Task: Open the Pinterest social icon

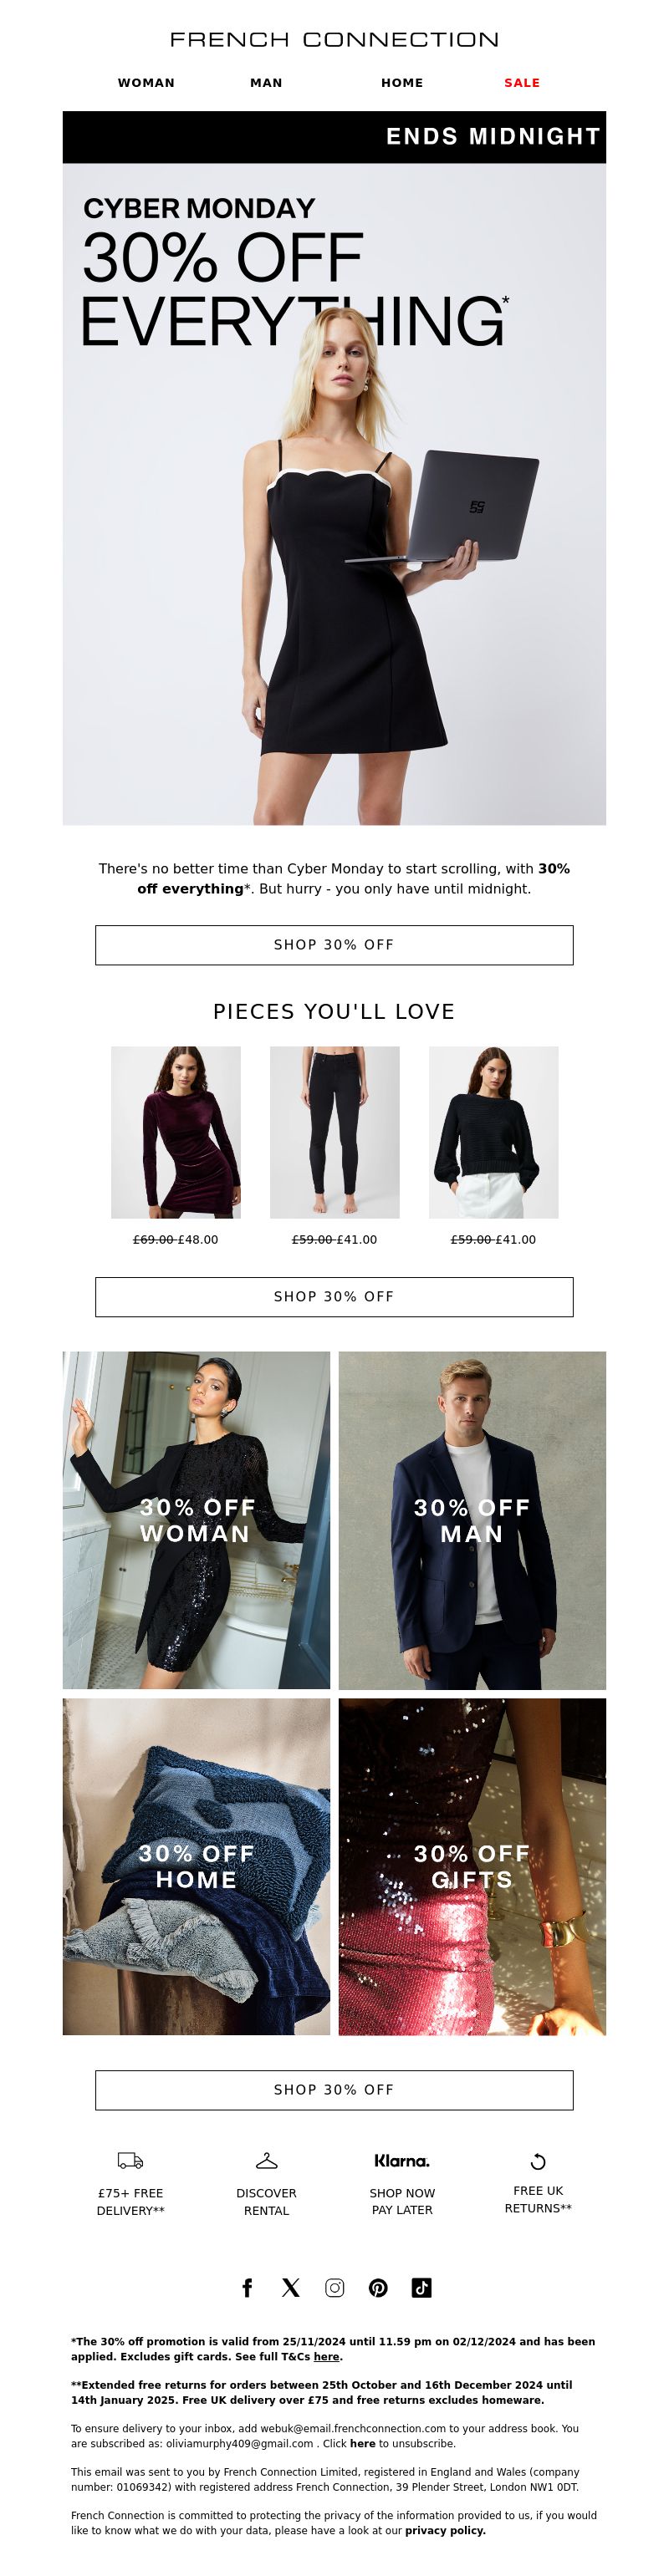Action: (378, 2287)
